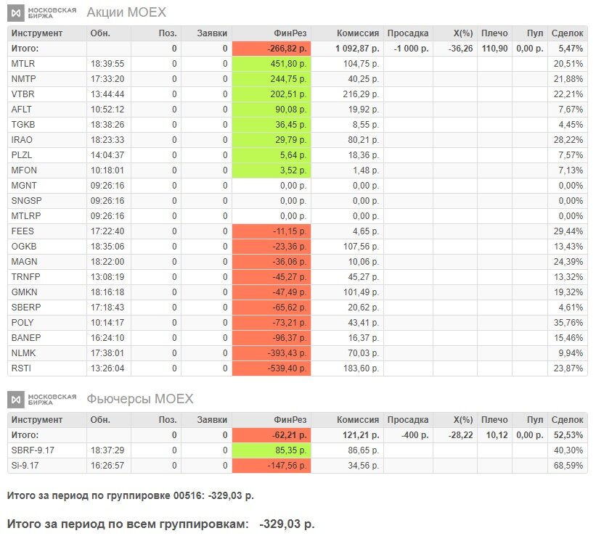The width and height of the screenshot is (596, 536).
Task: Select the TRNFP ticker
Action: pyautogui.click(x=25, y=276)
